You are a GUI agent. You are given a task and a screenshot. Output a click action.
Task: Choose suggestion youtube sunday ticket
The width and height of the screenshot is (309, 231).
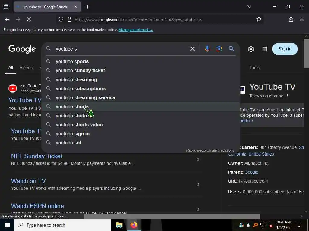(141, 70)
